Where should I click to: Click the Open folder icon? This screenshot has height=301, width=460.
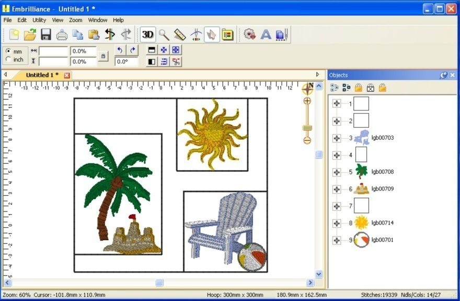tap(30, 35)
